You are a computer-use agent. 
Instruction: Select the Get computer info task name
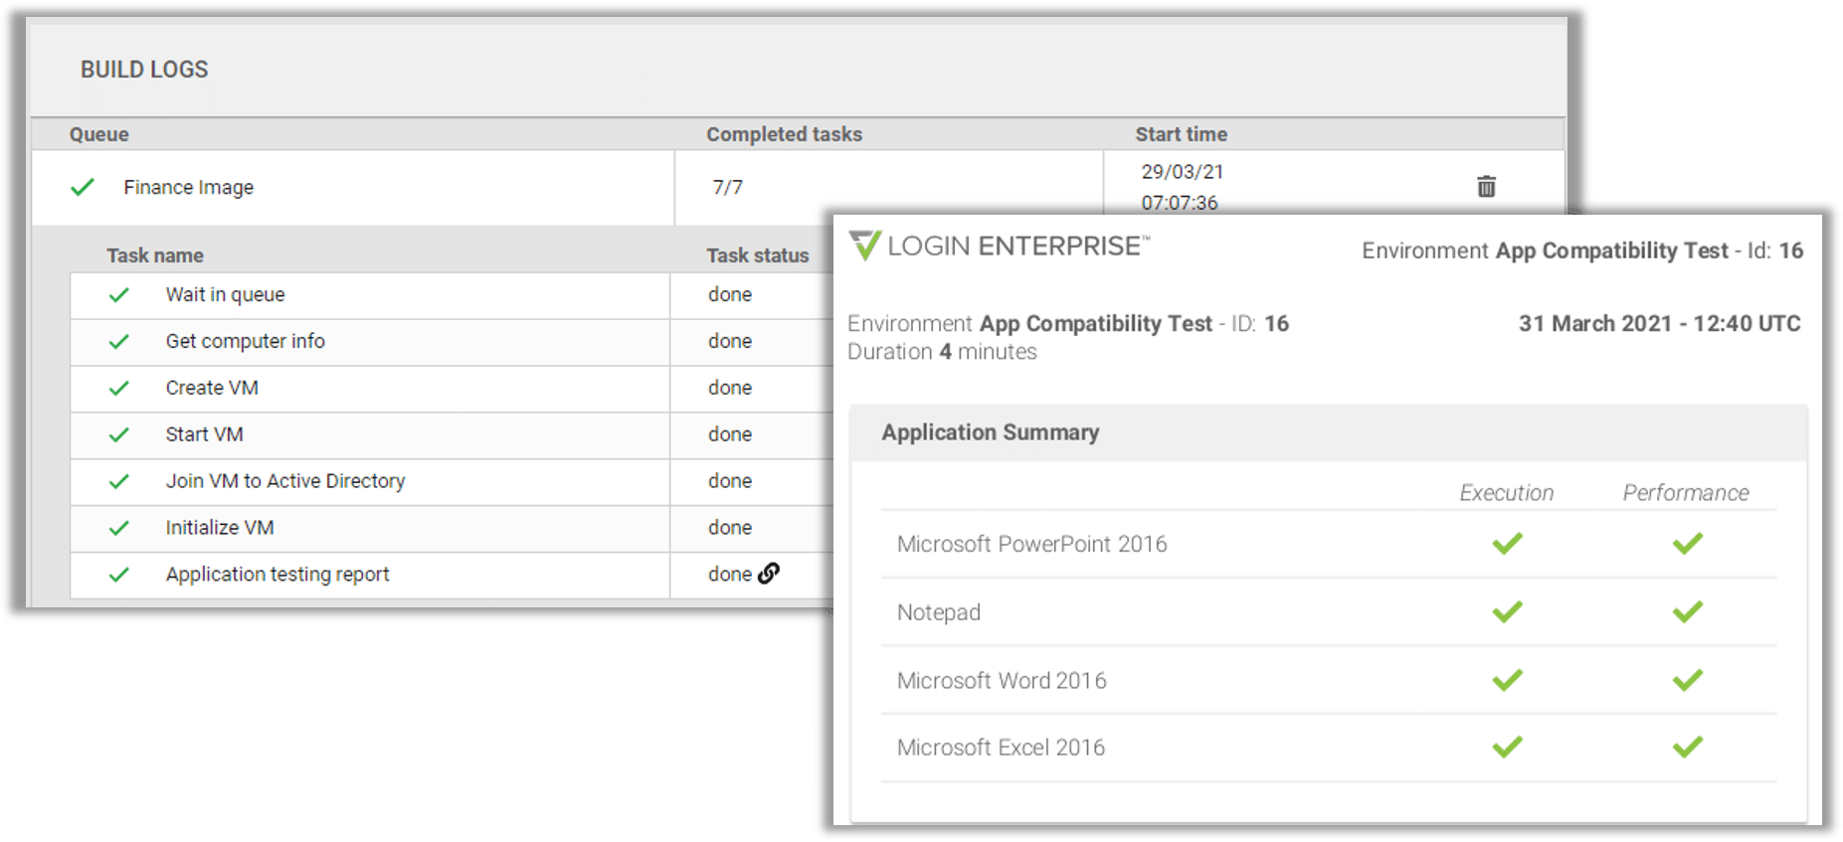[x=245, y=341]
